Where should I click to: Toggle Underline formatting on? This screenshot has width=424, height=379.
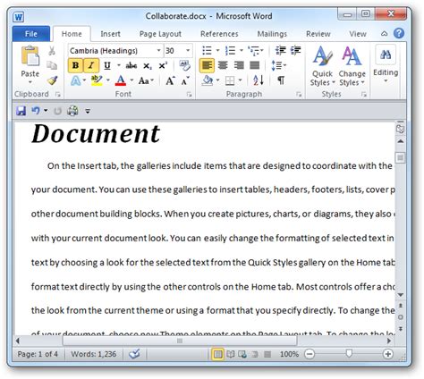click(107, 65)
